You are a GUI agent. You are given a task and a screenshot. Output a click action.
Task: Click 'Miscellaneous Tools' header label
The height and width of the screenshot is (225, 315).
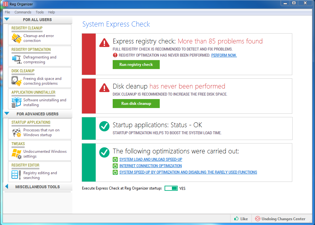(x=37, y=187)
